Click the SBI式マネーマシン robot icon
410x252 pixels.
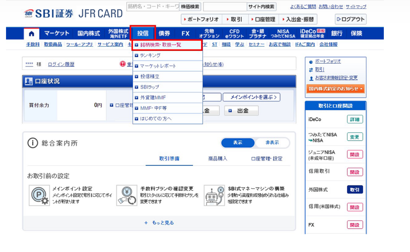[x=214, y=195]
